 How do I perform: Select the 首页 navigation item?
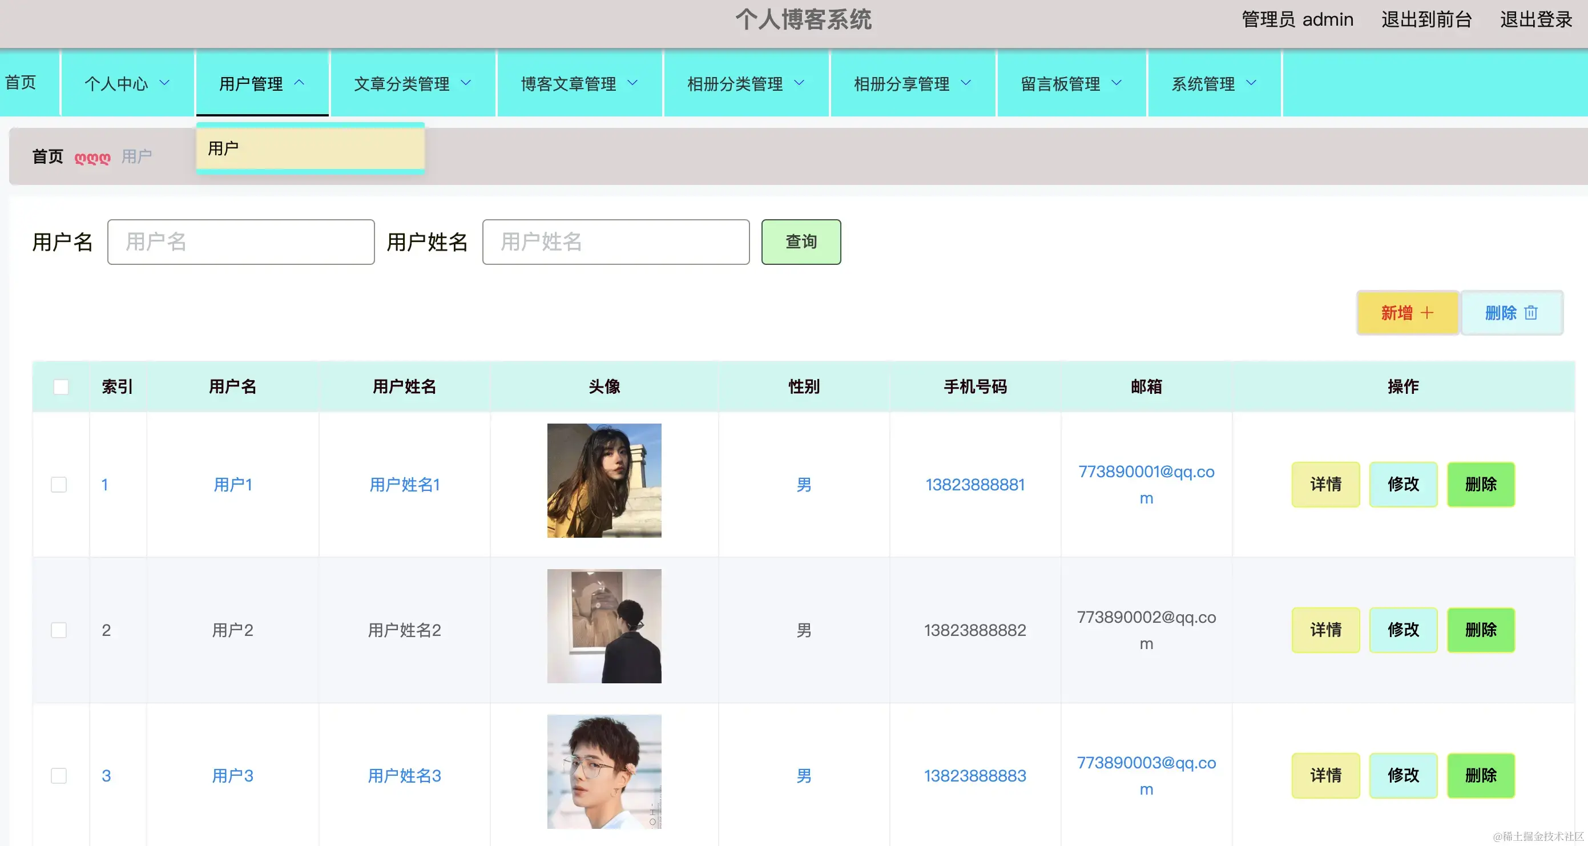[21, 82]
